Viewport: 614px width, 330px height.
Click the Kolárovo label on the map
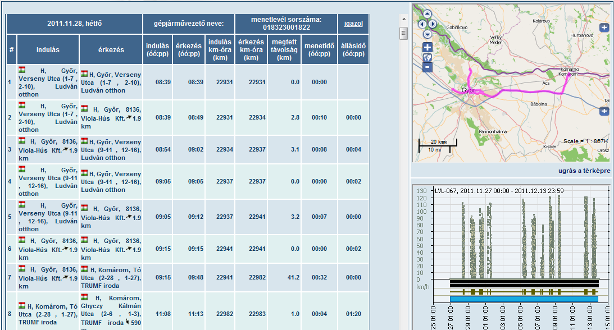coord(541,21)
